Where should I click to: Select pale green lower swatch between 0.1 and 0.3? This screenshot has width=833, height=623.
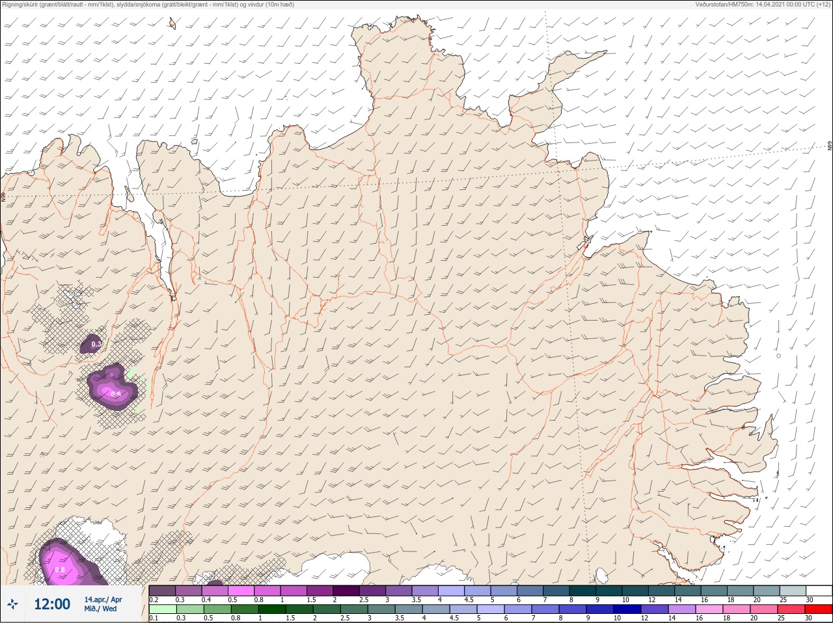tap(162, 609)
